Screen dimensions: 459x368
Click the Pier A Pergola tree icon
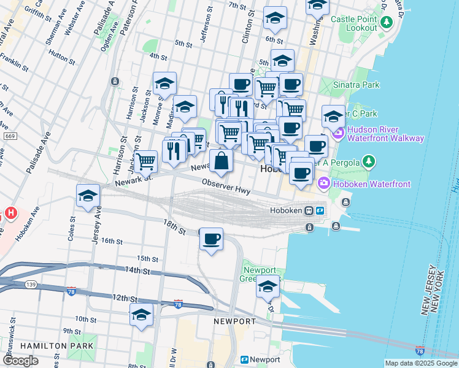[x=368, y=163]
